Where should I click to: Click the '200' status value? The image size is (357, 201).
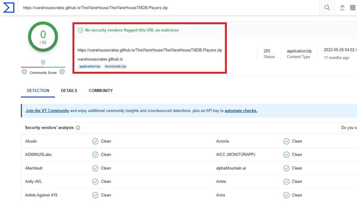pyautogui.click(x=267, y=51)
